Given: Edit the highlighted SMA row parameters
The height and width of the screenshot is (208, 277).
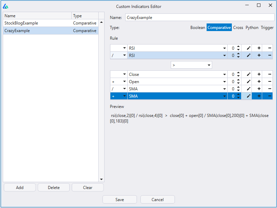Looking at the screenshot, I should (248, 96).
